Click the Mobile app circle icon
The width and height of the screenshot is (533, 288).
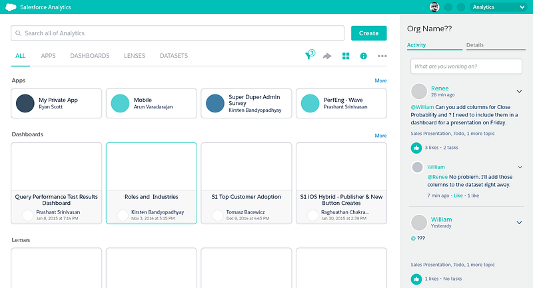point(120,103)
